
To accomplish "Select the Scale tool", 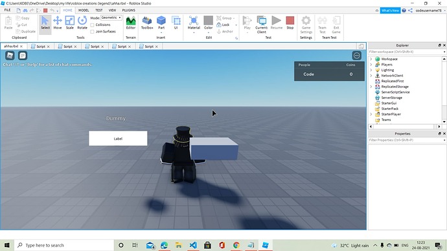I will [x=70, y=23].
